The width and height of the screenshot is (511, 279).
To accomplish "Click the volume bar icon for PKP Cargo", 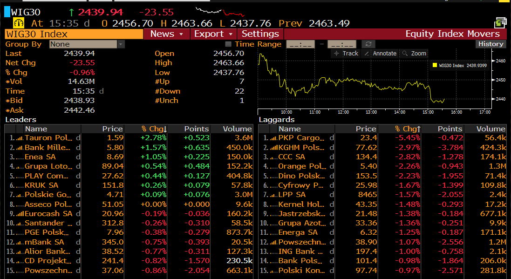I will tap(273, 138).
